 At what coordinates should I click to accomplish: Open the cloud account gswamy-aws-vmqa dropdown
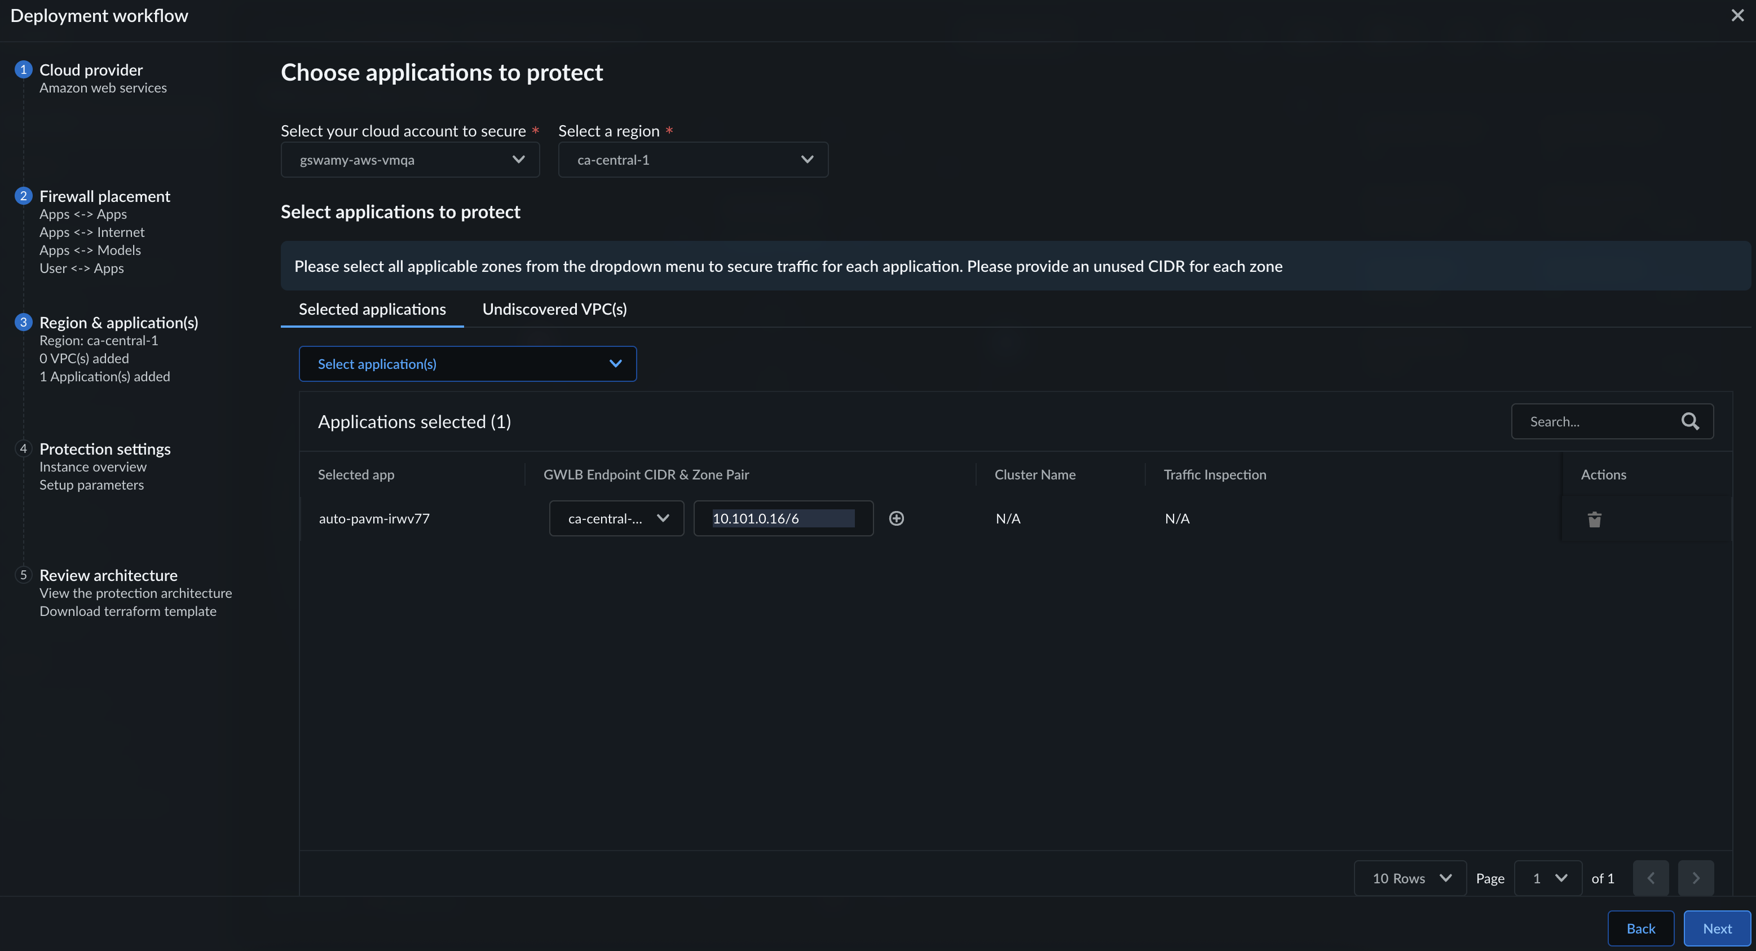pyautogui.click(x=411, y=160)
